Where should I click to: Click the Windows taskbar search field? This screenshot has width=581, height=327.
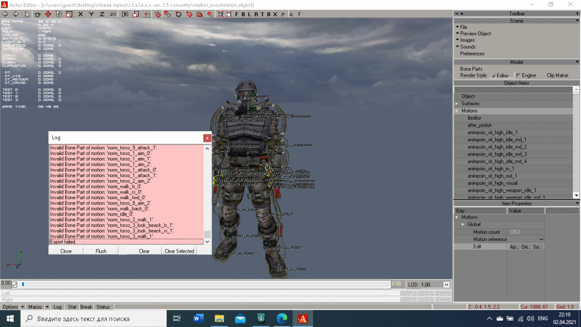(x=94, y=318)
